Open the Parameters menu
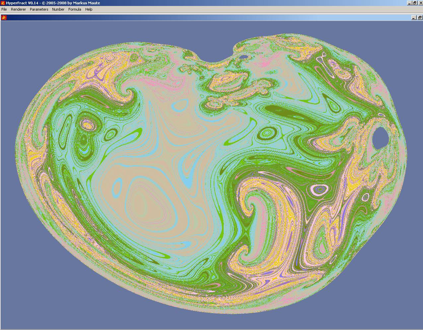423x330 pixels. point(39,9)
